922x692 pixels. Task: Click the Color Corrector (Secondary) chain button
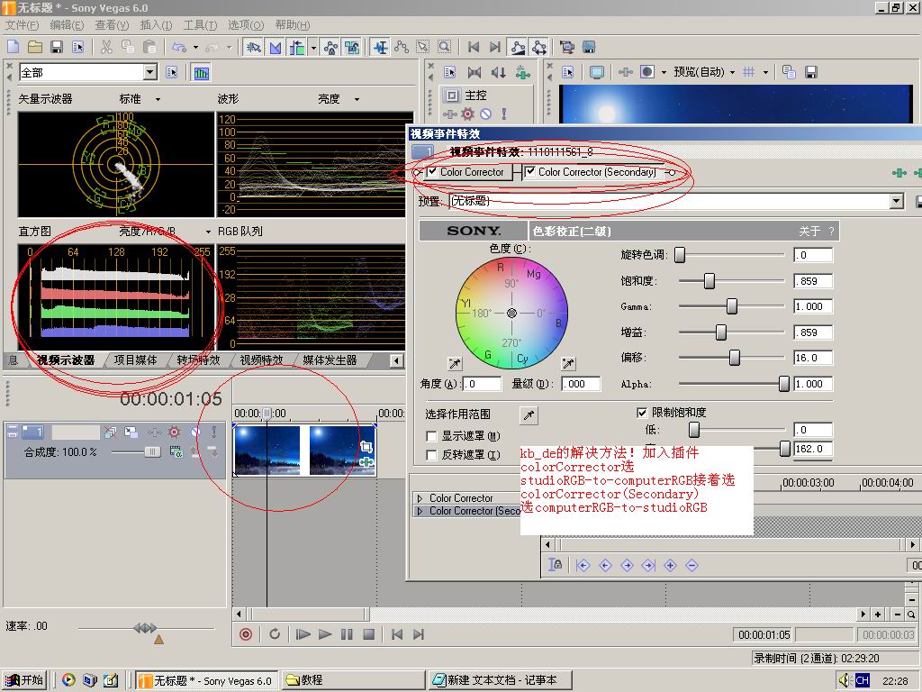tap(592, 172)
